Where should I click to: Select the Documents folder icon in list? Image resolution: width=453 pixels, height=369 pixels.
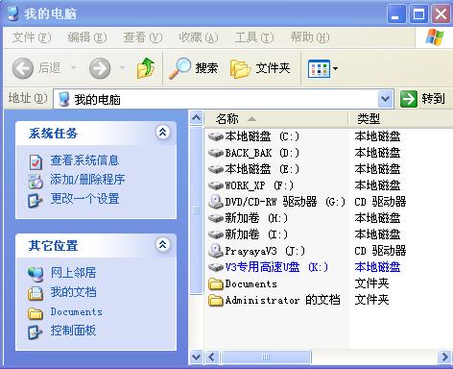point(216,283)
